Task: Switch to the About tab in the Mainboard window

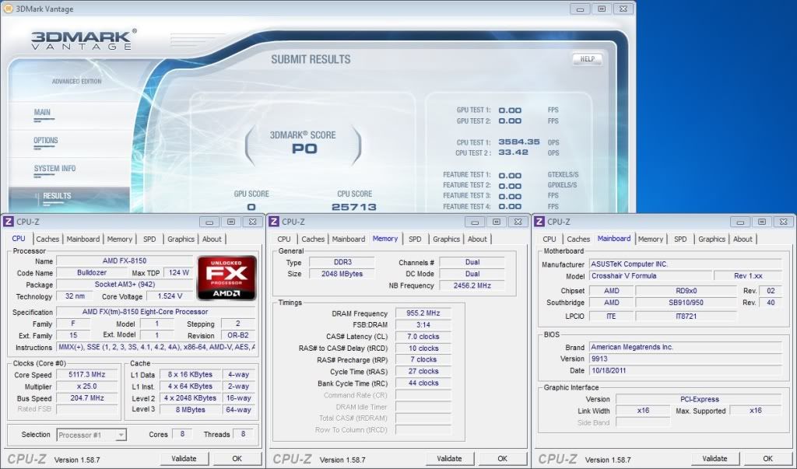Action: pos(743,239)
